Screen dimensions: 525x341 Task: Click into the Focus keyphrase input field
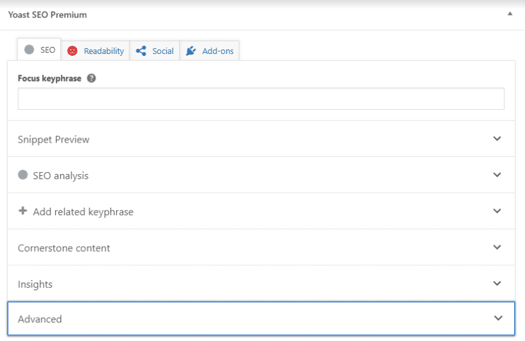coord(261,99)
